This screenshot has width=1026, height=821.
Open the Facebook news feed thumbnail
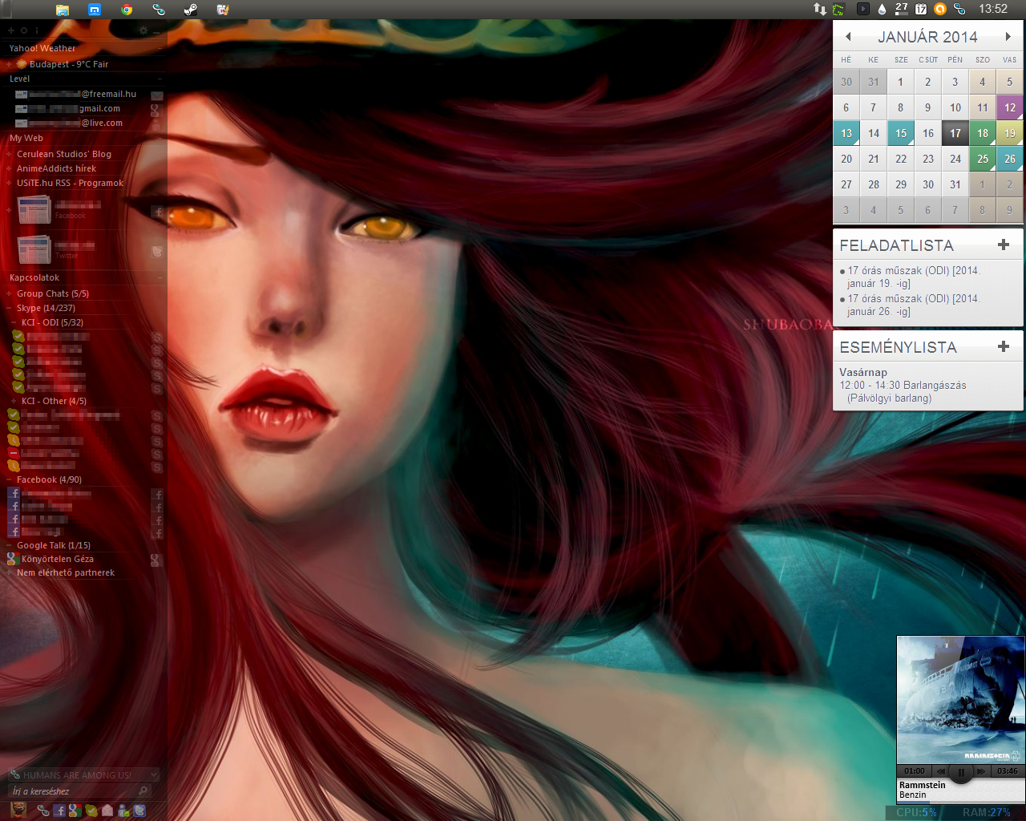34,210
